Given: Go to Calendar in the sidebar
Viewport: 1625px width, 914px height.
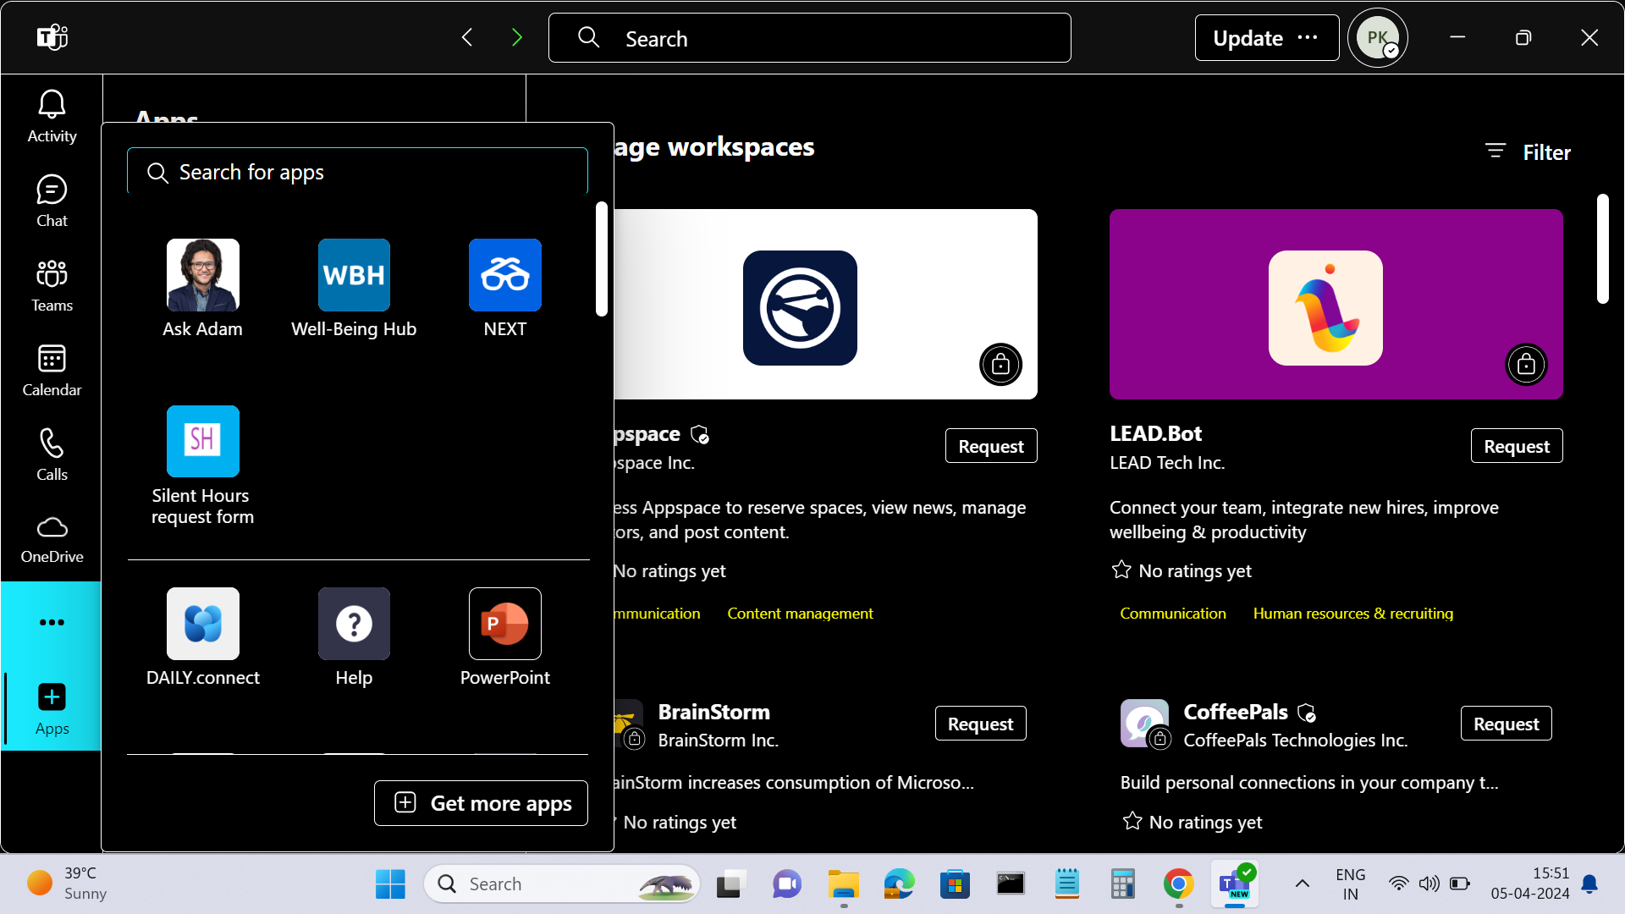Looking at the screenshot, I should point(52,371).
